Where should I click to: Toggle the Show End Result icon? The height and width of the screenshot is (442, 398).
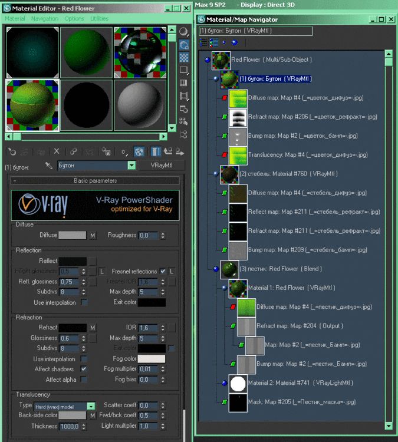[x=156, y=151]
